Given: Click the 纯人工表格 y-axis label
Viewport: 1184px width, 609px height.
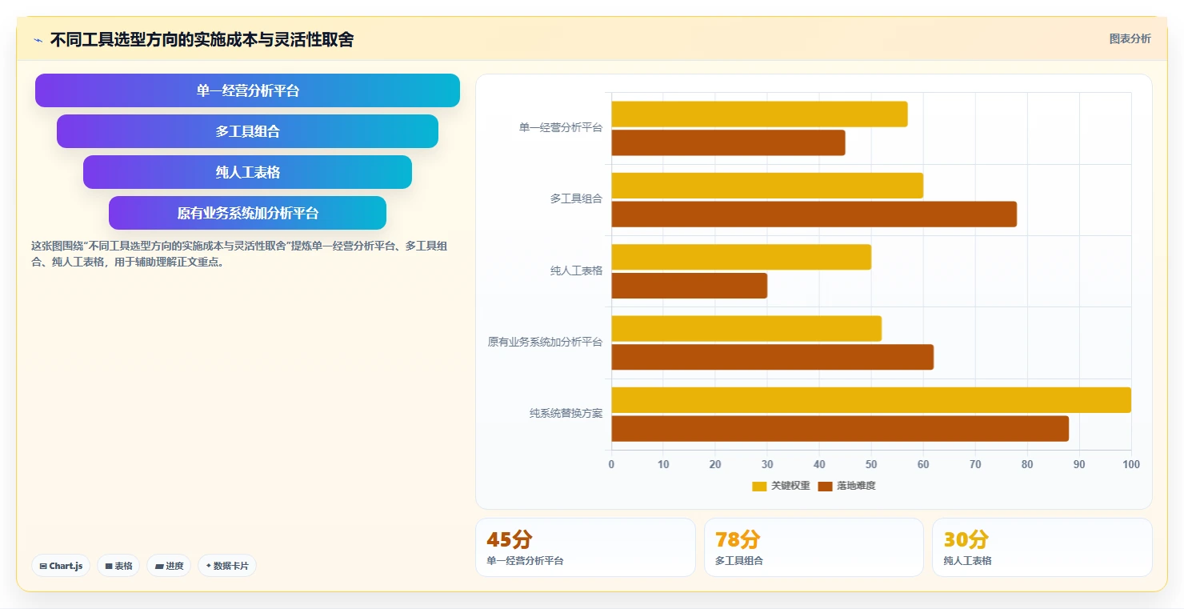Looking at the screenshot, I should pyautogui.click(x=576, y=271).
